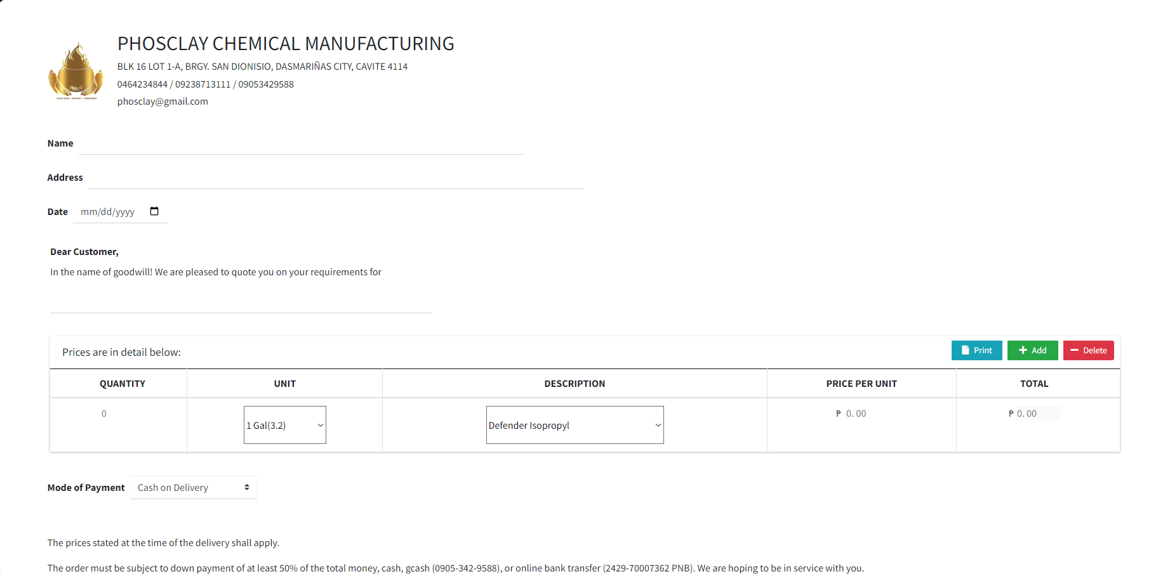This screenshot has height=574, width=1170.
Task: Click Delete to remove the item row
Action: tap(1088, 350)
